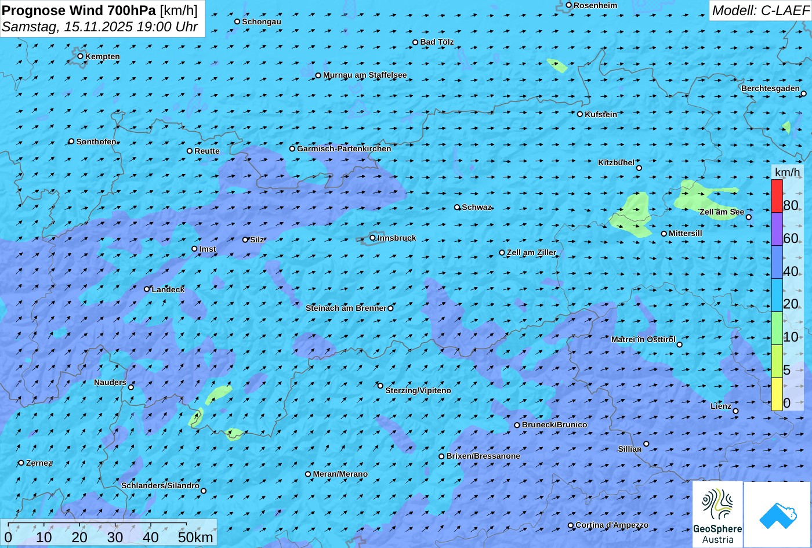Click the Rosenheim city marker
Viewport: 812px width, 548px height.
point(568,5)
